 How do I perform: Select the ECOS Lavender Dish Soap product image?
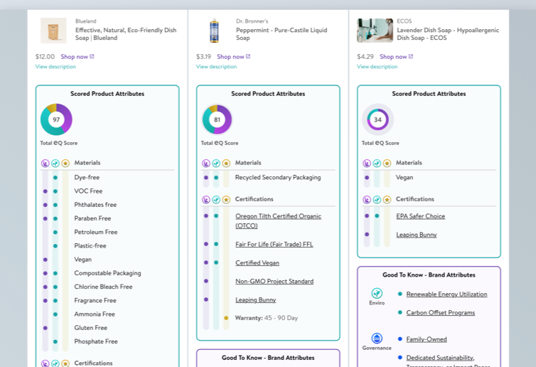coord(375,31)
